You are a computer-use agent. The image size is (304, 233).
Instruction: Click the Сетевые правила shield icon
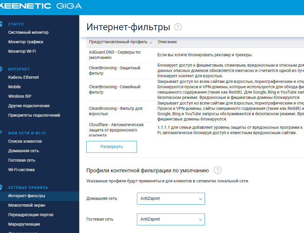pyautogui.click(x=1, y=187)
